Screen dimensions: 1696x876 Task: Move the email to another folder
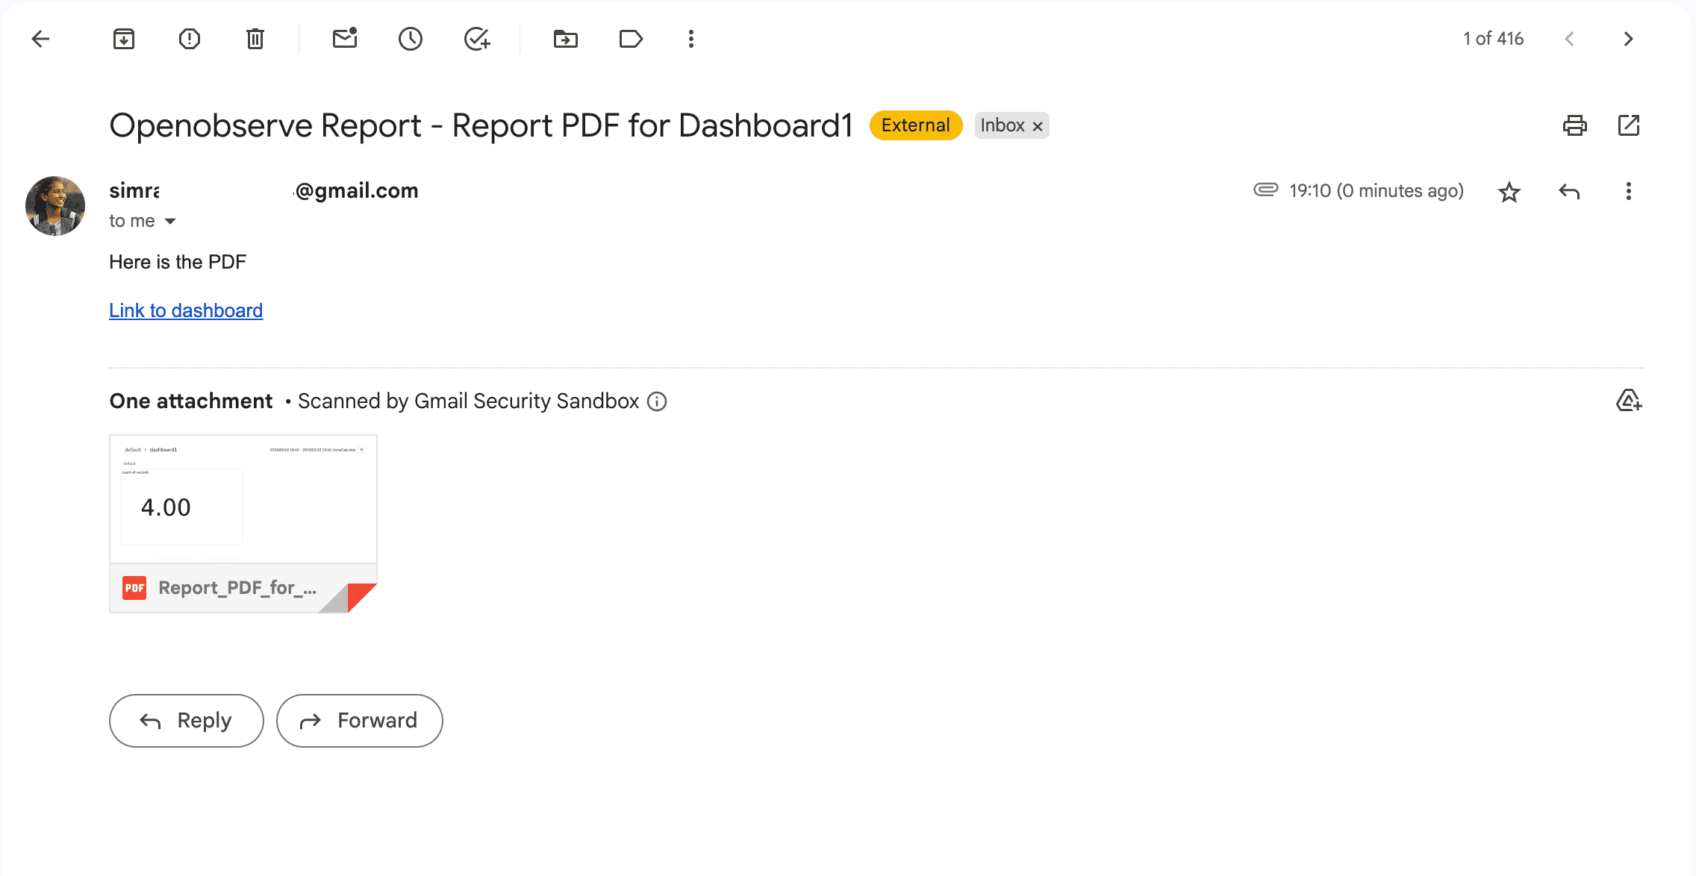coord(565,39)
